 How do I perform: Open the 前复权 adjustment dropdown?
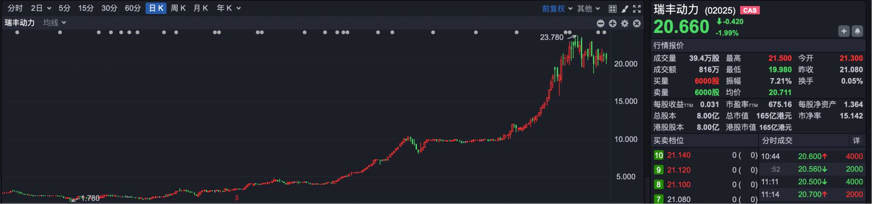coord(557,9)
